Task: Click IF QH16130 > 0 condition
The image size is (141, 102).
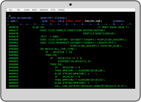Action: tap(67, 67)
